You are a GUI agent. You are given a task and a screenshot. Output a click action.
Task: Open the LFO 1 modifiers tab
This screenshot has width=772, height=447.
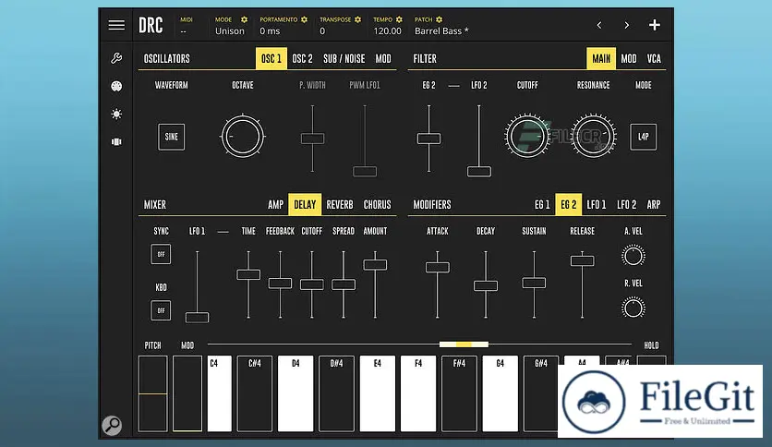[x=597, y=205]
